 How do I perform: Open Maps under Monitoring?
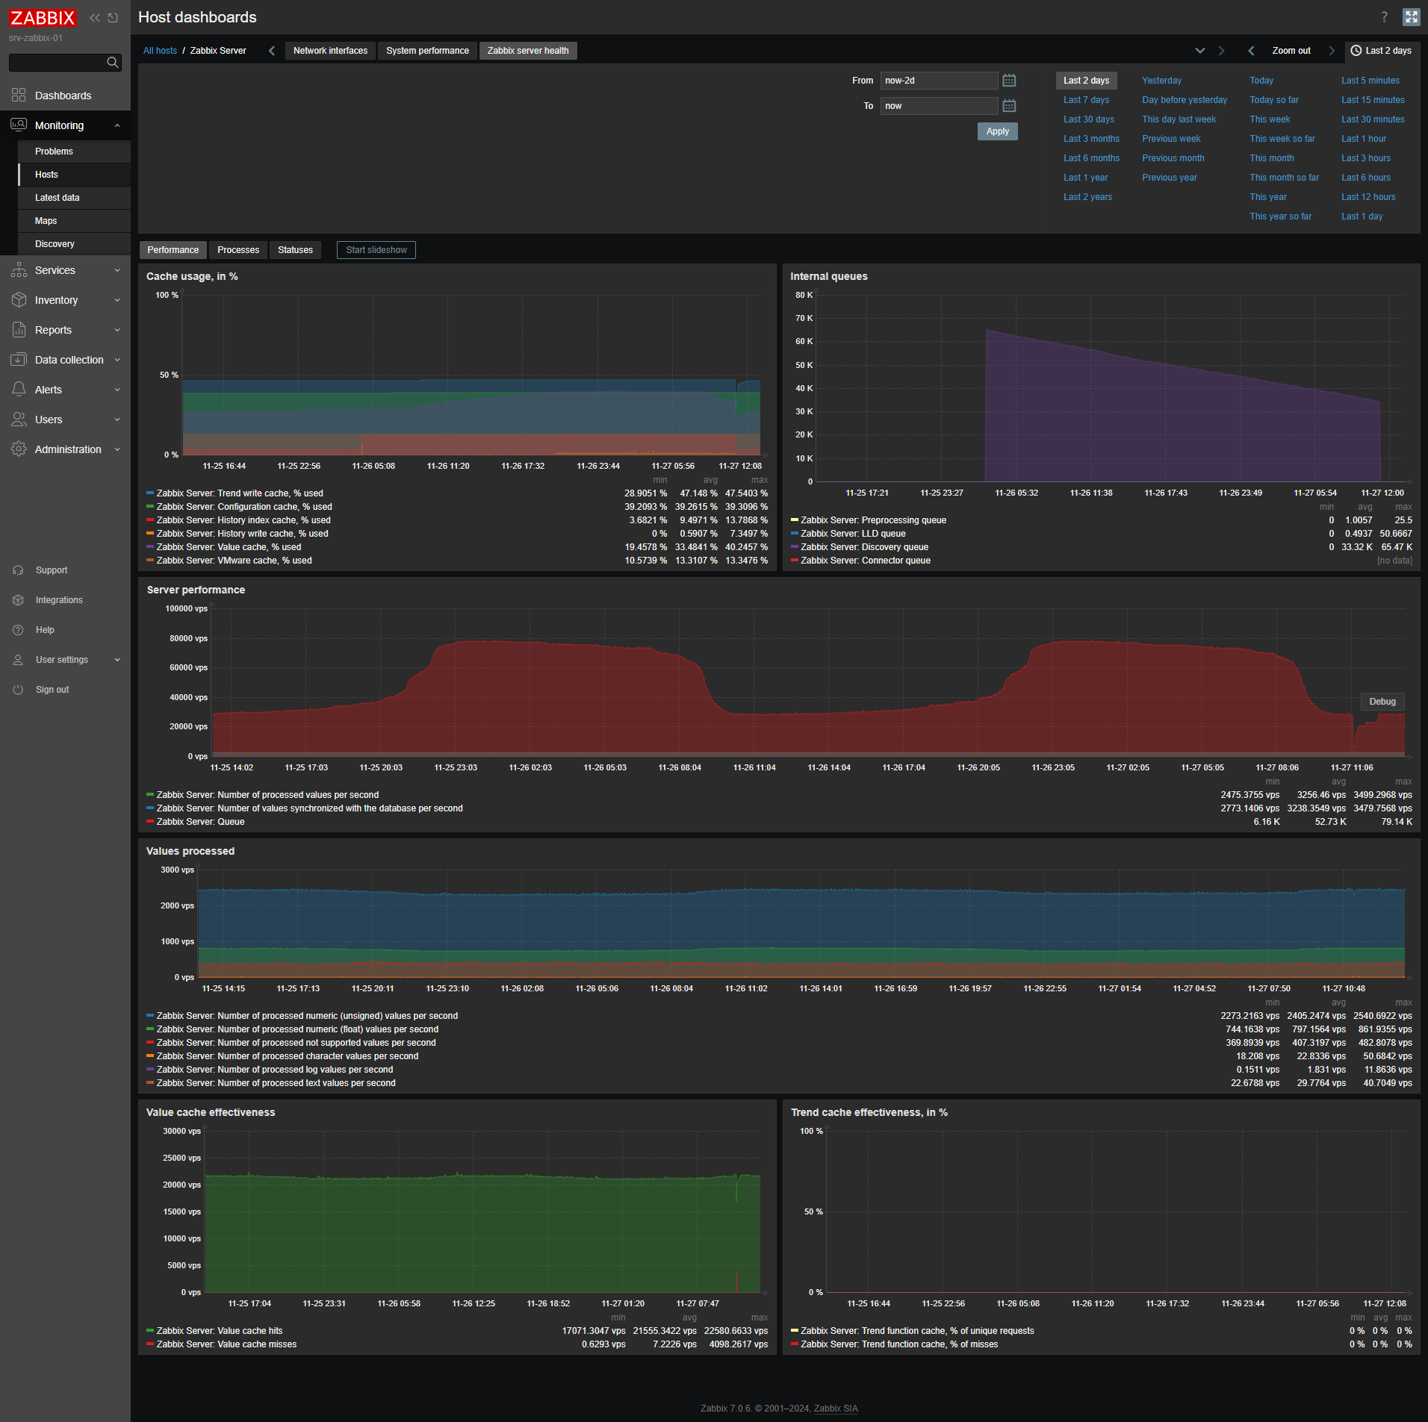tap(74, 221)
